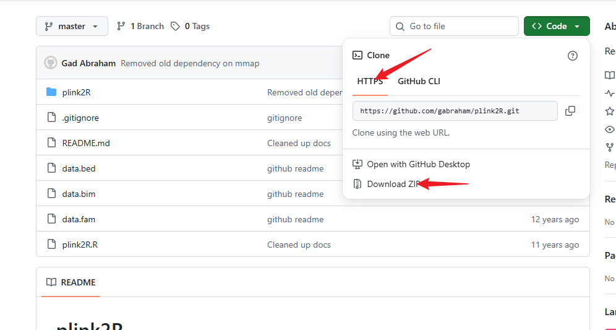Click the GitHub Desktop download icon
Screen dimensions: 616x330
click(x=357, y=164)
